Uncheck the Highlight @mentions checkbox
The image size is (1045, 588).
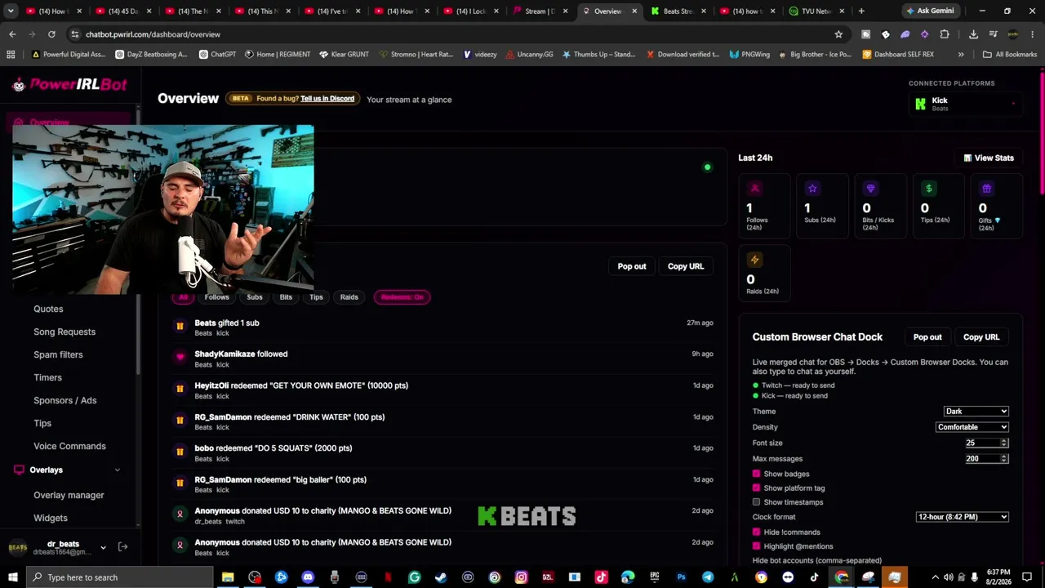coord(756,546)
